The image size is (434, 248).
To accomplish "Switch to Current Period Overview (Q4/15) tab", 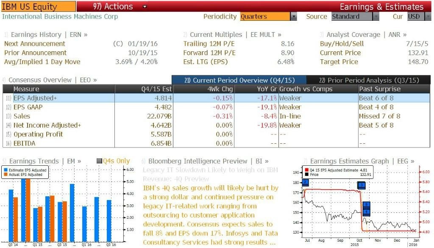I will point(239,80).
